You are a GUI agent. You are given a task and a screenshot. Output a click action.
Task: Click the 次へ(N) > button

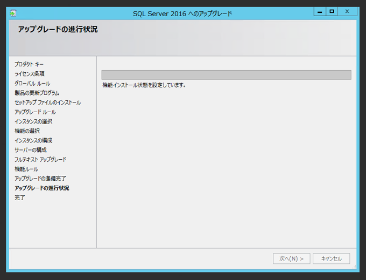[292, 258]
